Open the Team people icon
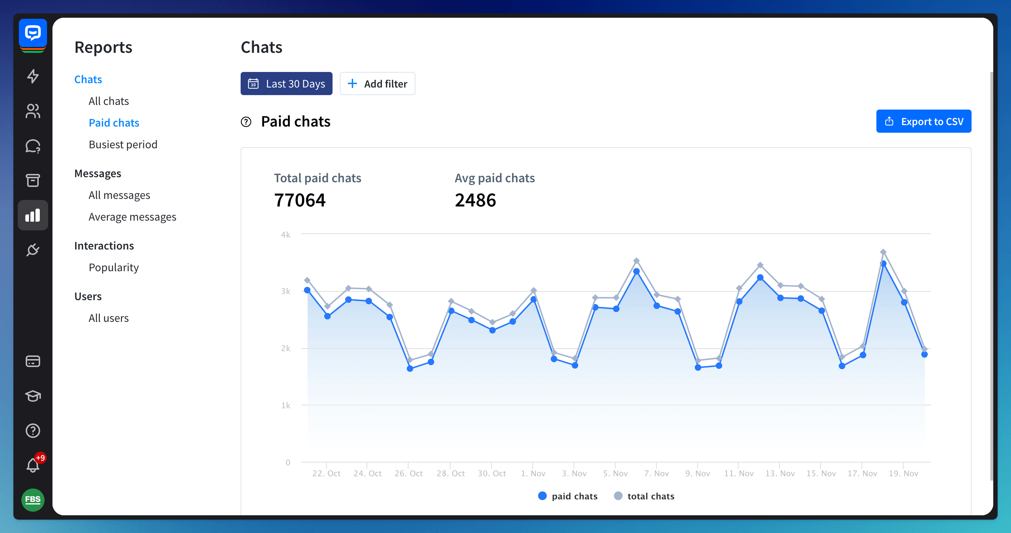 click(x=33, y=111)
